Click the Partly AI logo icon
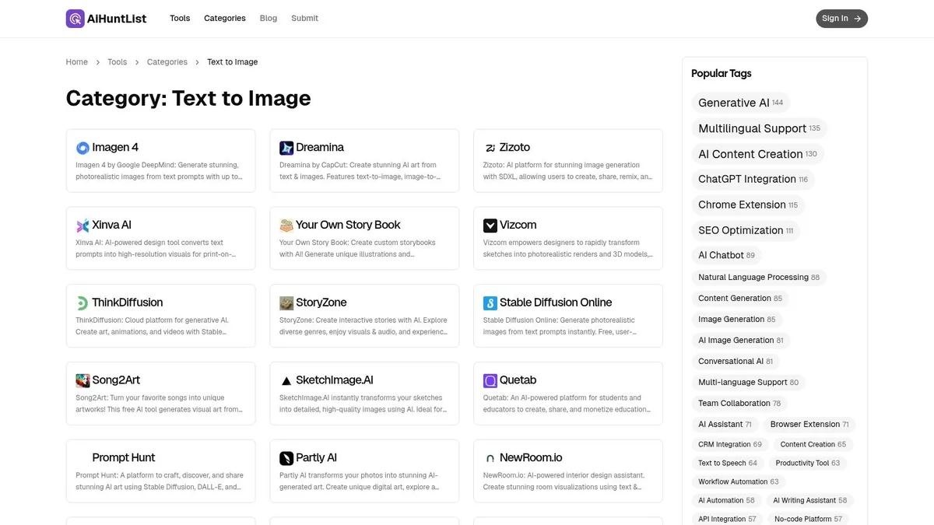Image resolution: width=934 pixels, height=525 pixels. tap(286, 458)
